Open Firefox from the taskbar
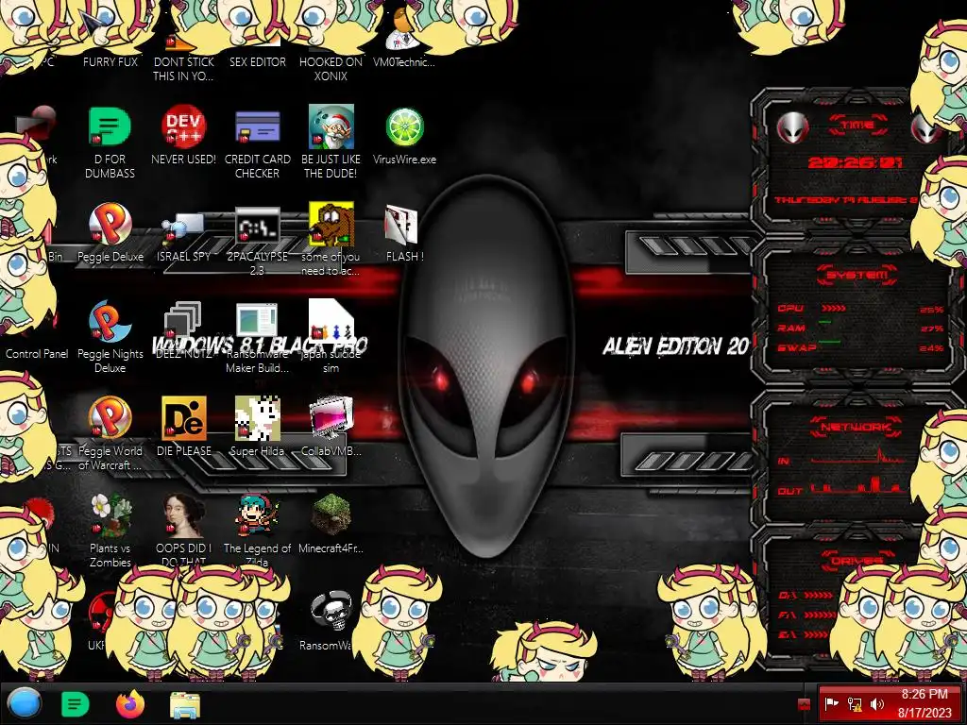The height and width of the screenshot is (725, 967). [x=129, y=704]
